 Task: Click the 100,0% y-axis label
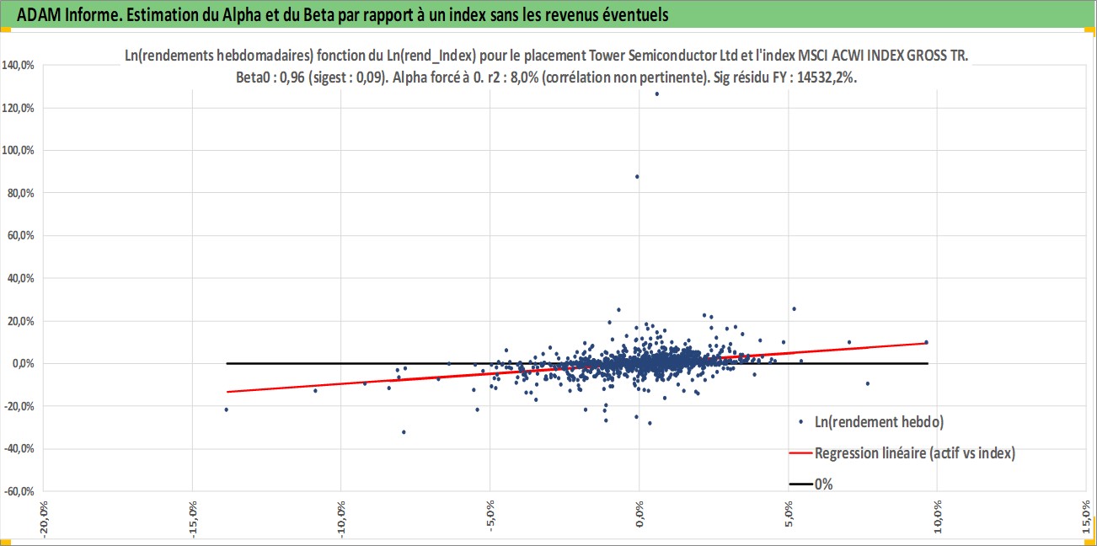point(17,150)
